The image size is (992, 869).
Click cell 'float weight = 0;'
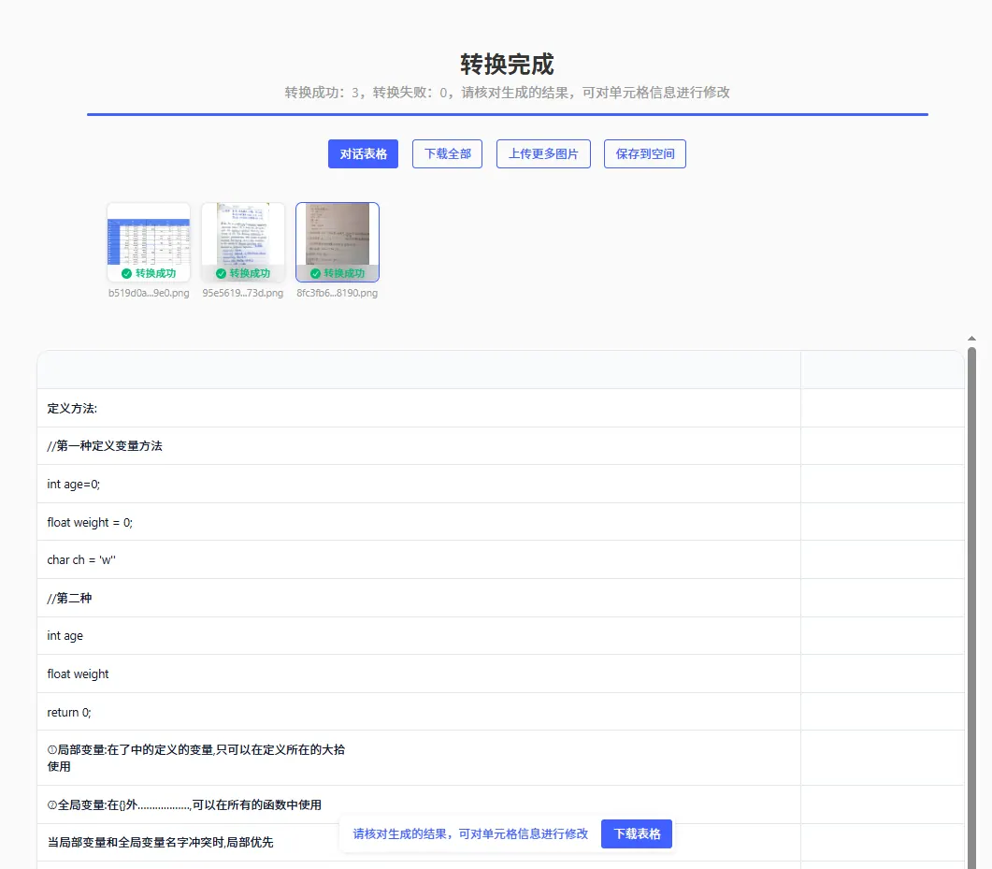click(x=419, y=522)
